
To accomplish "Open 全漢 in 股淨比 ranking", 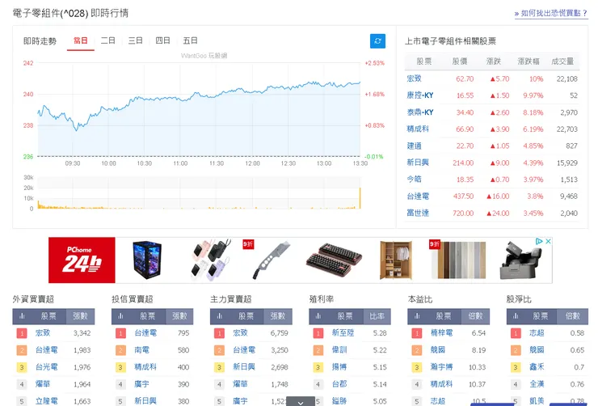I will (537, 384).
